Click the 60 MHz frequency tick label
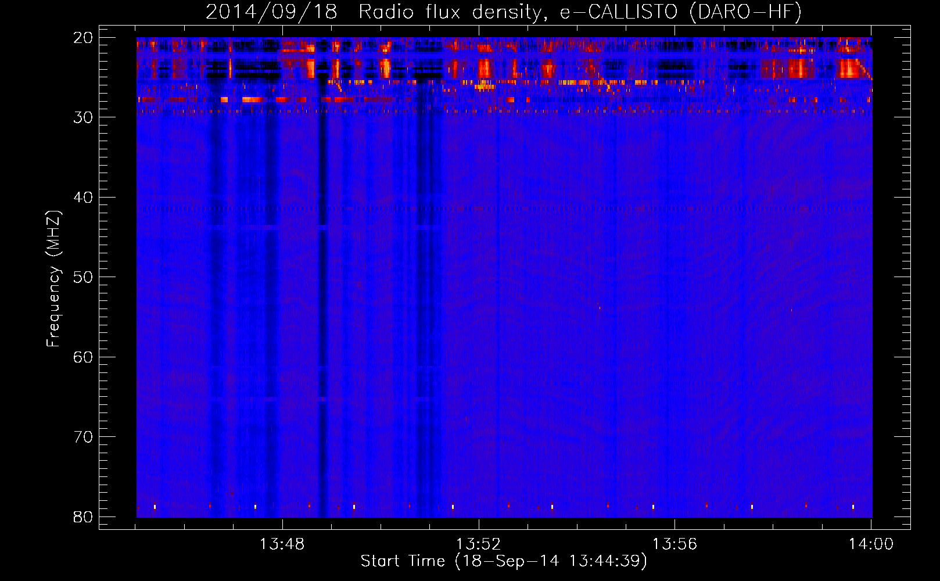940x581 pixels. coord(83,357)
